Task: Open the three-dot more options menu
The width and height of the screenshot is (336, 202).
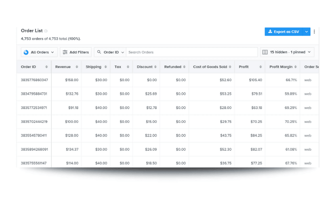Action: pyautogui.click(x=314, y=32)
